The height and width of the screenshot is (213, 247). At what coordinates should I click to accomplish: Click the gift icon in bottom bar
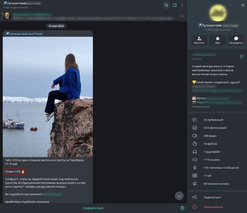pyautogui.click(x=182, y=208)
